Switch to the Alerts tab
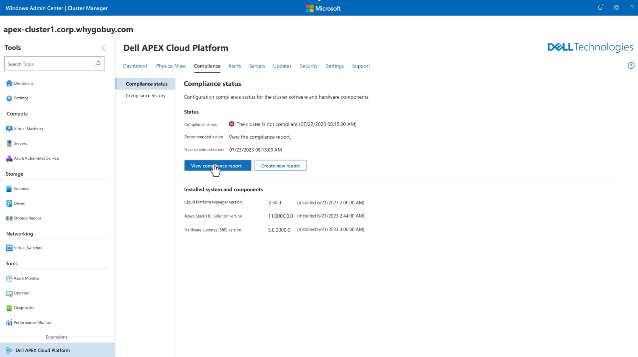Viewport: 638px width, 357px height. [235, 66]
